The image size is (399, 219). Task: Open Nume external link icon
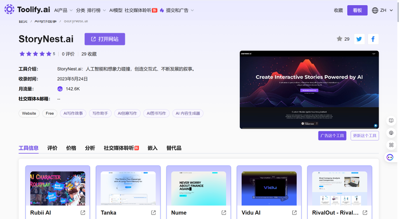click(224, 213)
